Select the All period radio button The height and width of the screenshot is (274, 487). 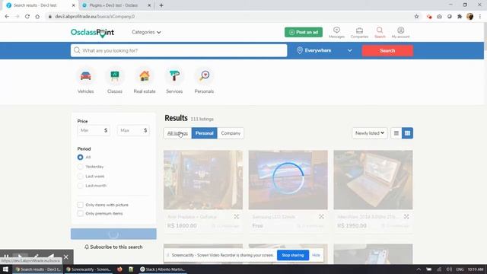coord(80,158)
